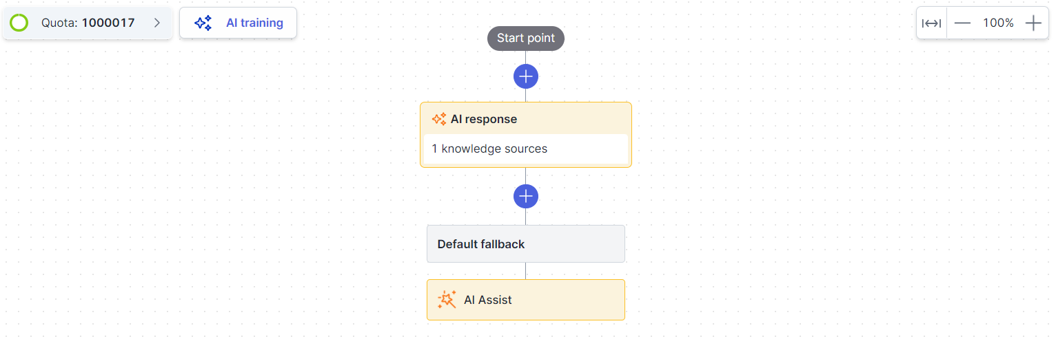Click the green quota status circle icon
The height and width of the screenshot is (339, 1056).
click(x=19, y=23)
